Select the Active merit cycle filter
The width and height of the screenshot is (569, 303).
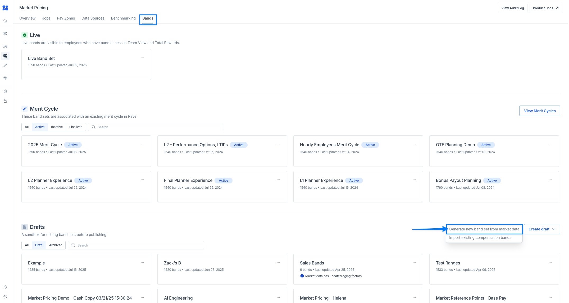[x=40, y=127]
